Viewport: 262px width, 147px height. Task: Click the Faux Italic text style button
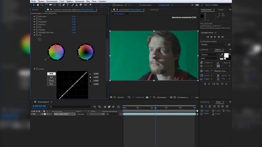pos(209,84)
